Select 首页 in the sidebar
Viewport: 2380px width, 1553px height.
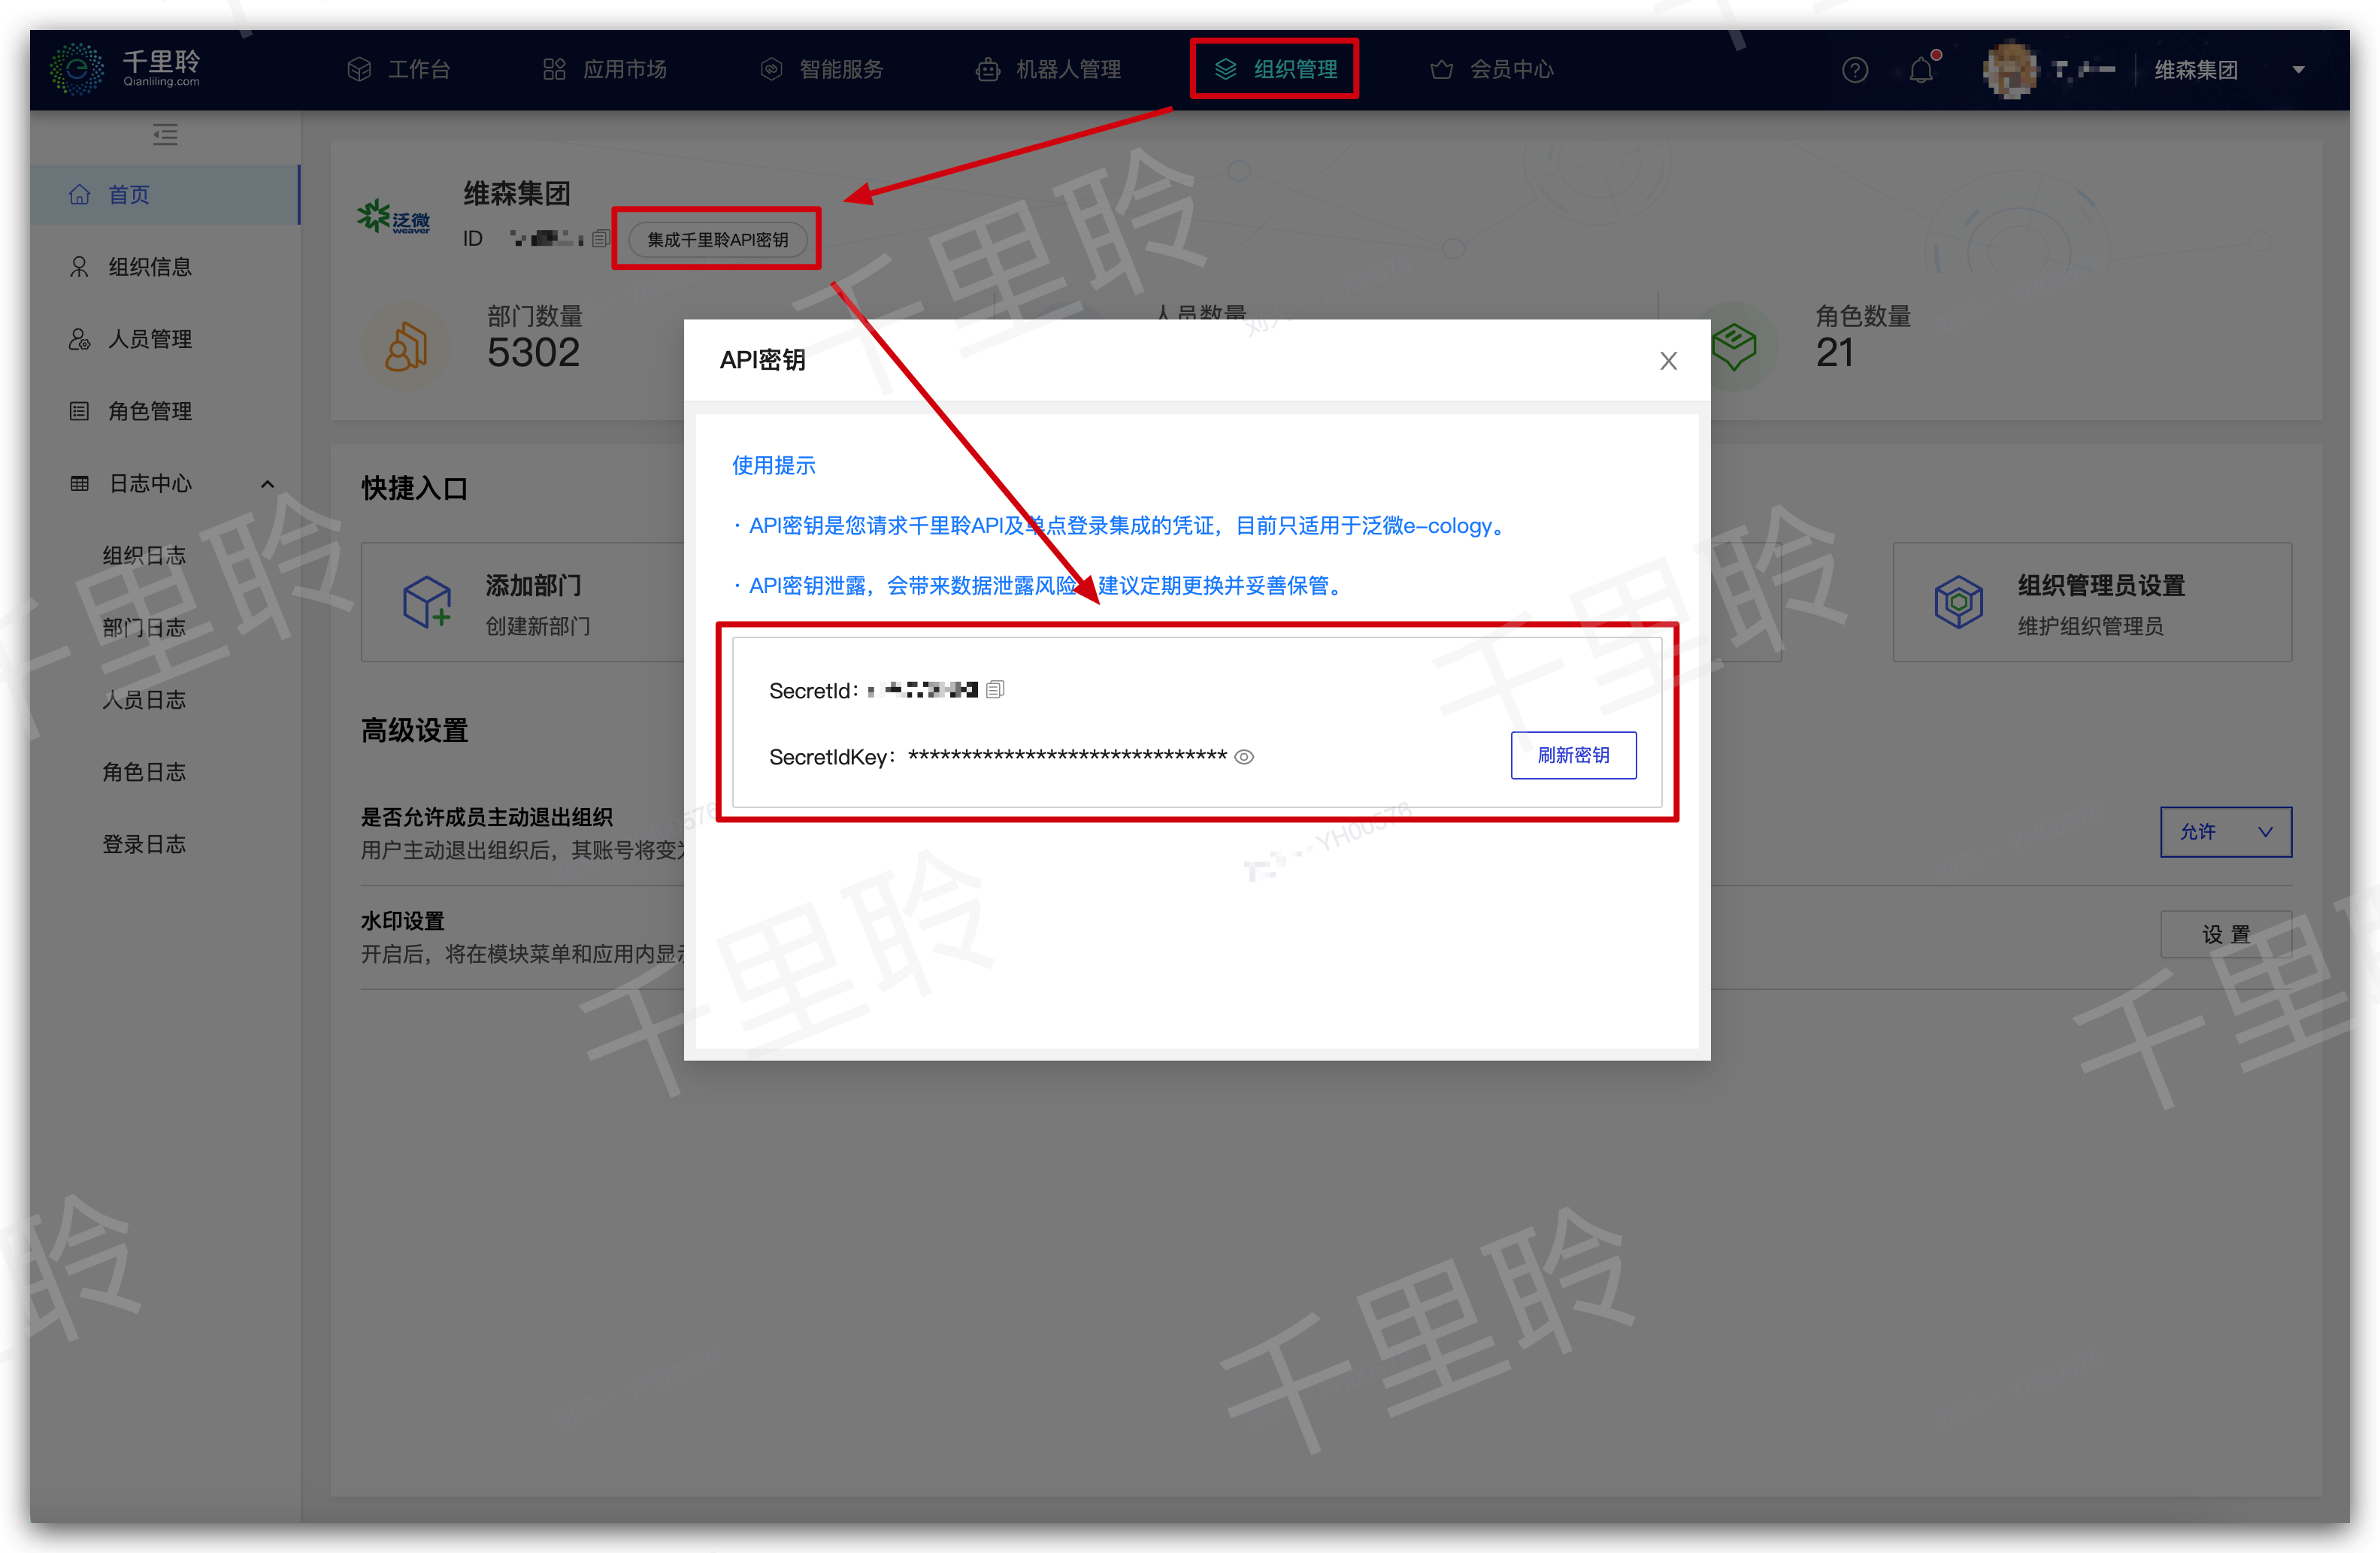pos(165,194)
